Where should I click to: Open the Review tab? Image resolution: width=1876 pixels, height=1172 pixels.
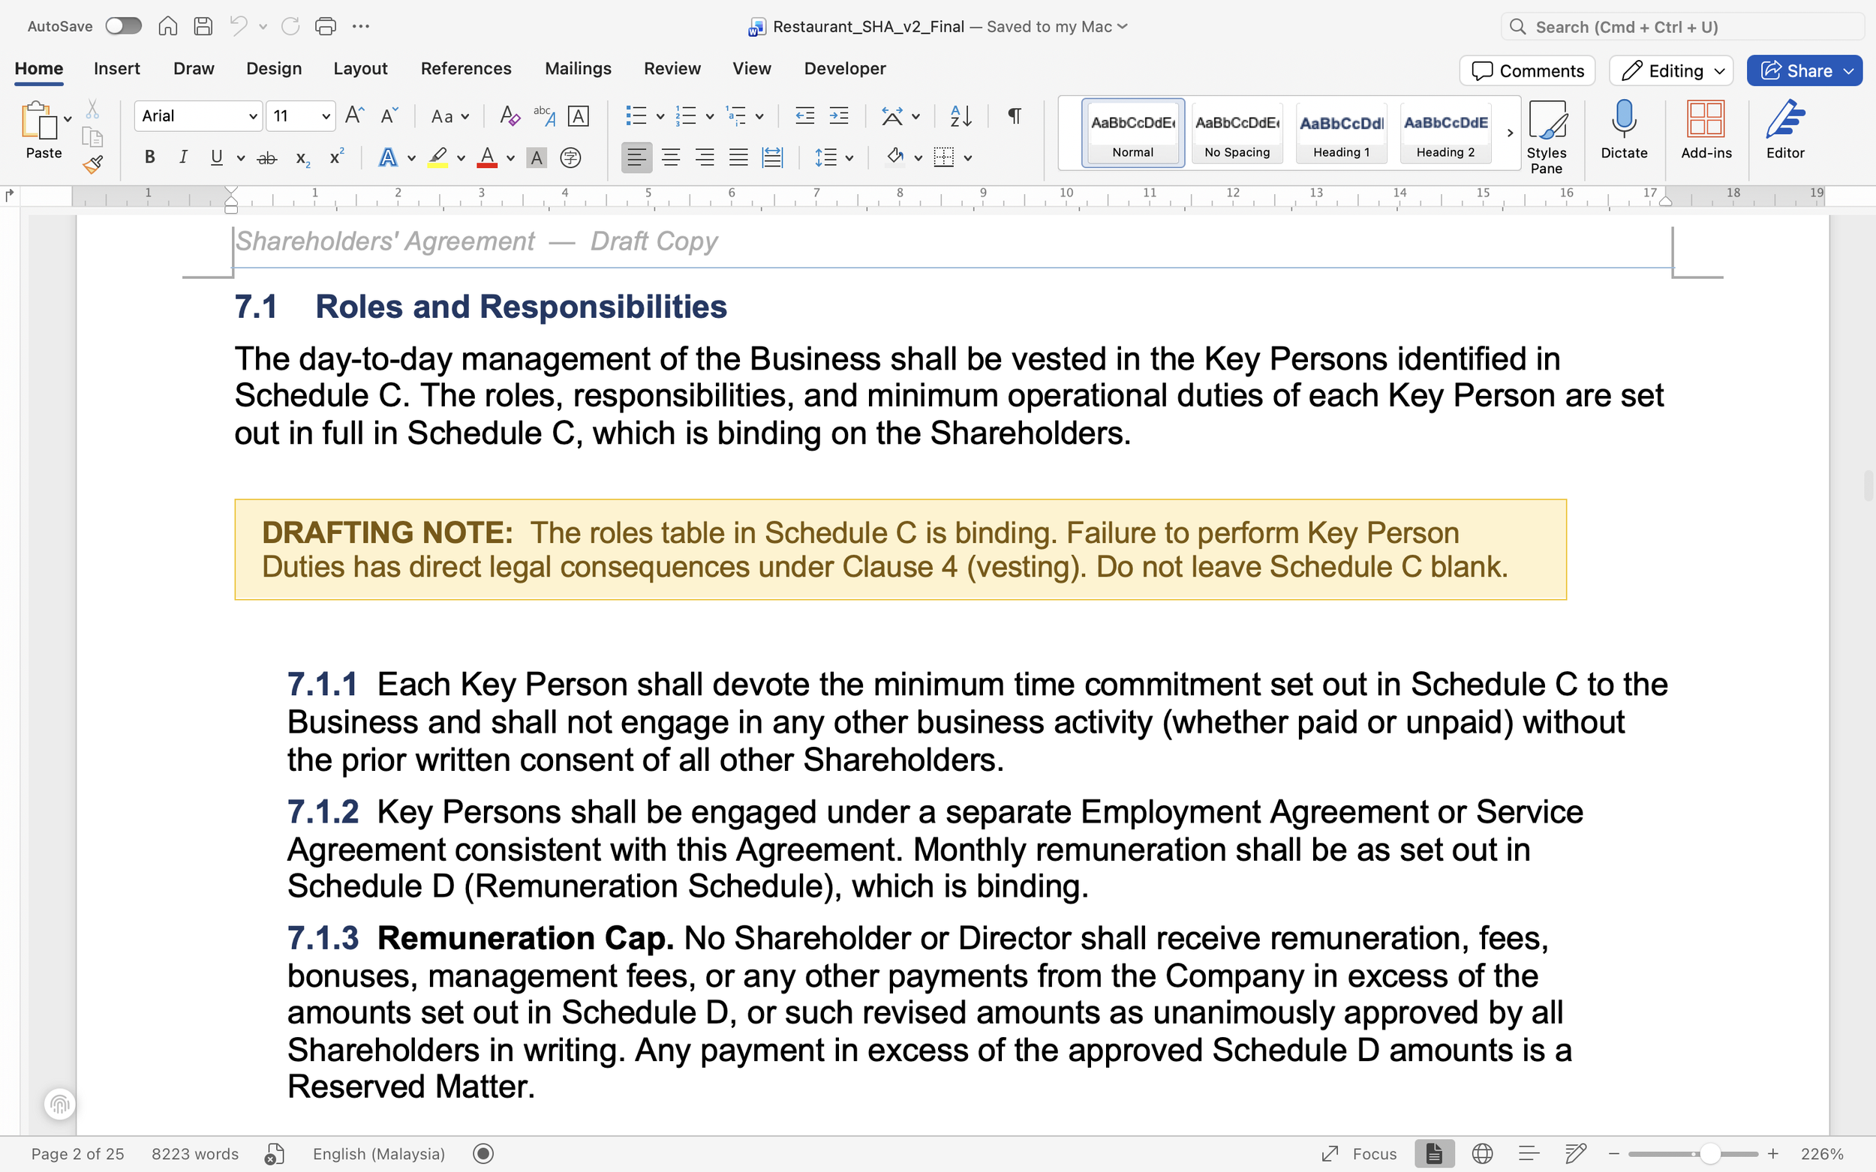672,68
